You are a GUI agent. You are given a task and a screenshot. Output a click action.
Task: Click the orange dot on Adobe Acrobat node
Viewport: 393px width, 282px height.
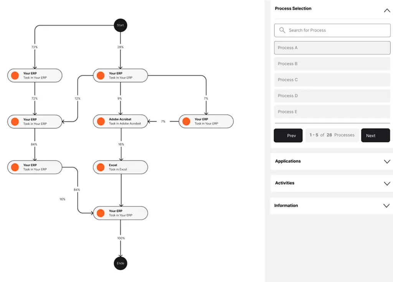(101, 121)
